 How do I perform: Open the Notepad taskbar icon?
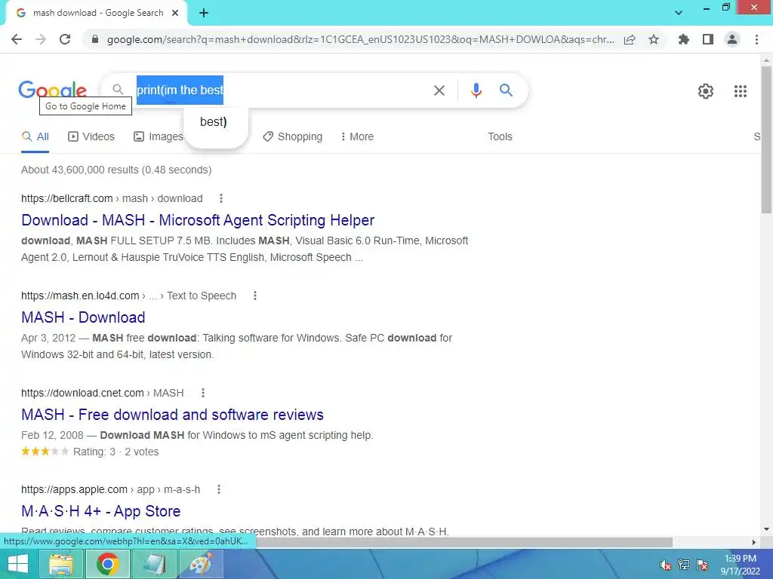(155, 564)
